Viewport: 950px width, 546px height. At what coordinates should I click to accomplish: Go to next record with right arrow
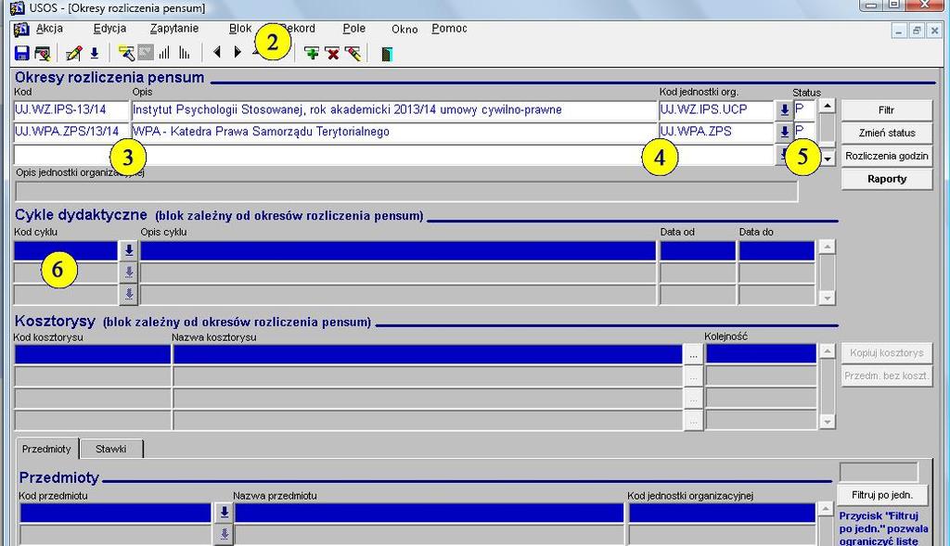[238, 53]
